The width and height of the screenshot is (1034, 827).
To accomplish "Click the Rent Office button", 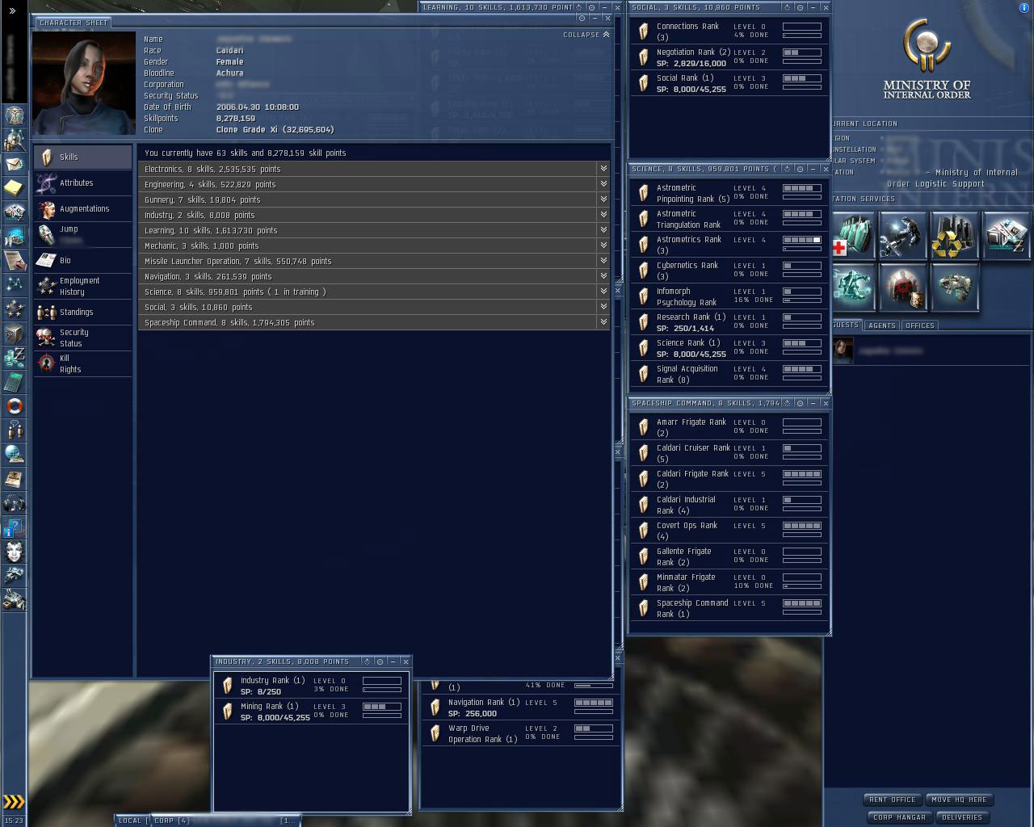I will 893,800.
